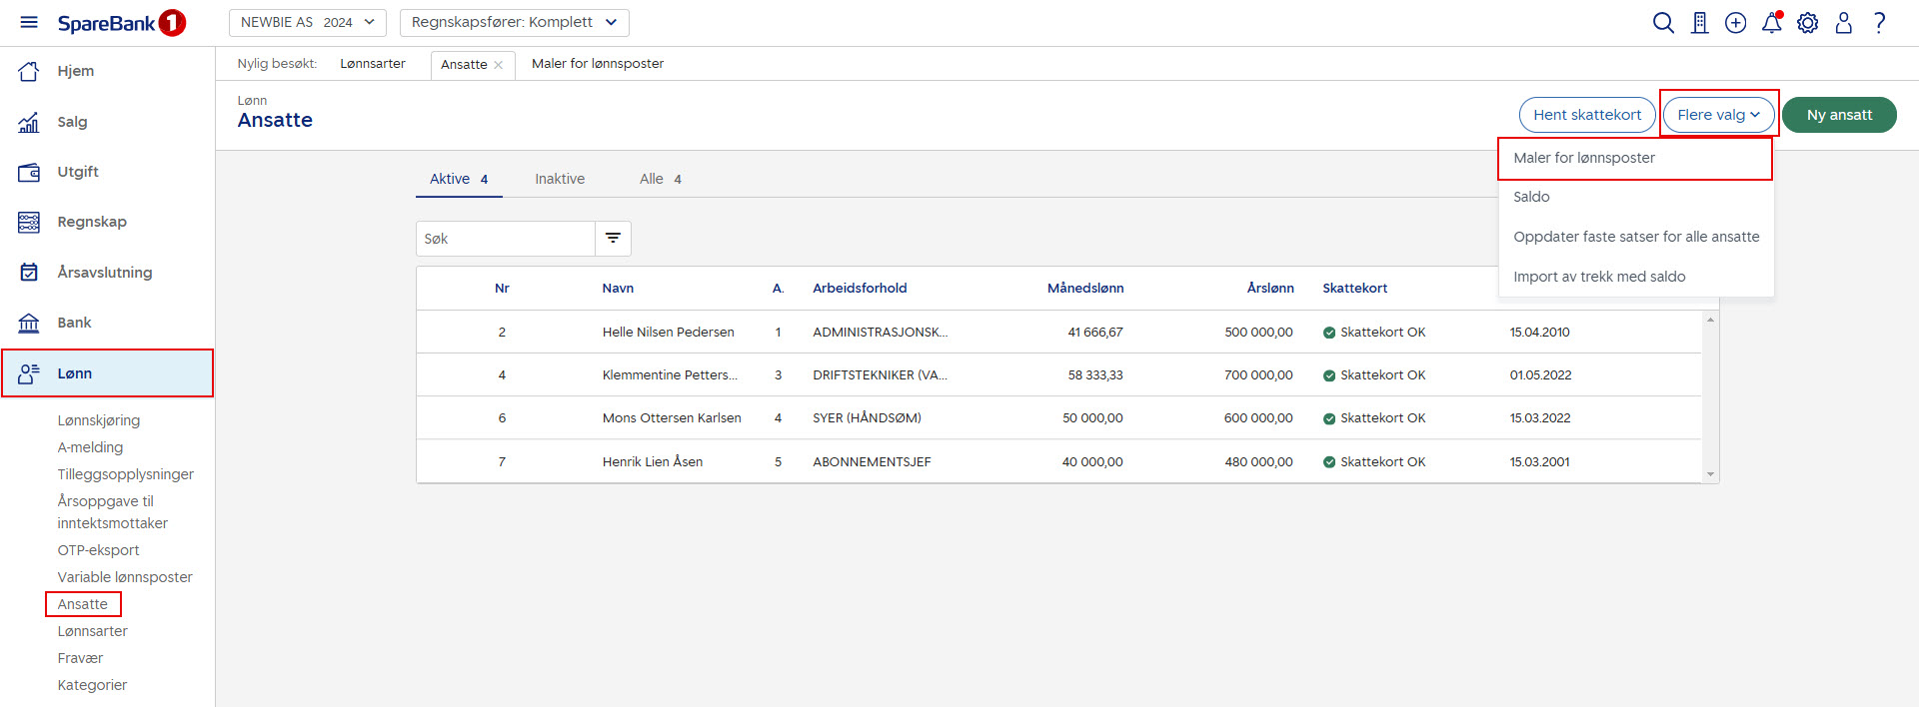Click the company building icon

[1699, 23]
